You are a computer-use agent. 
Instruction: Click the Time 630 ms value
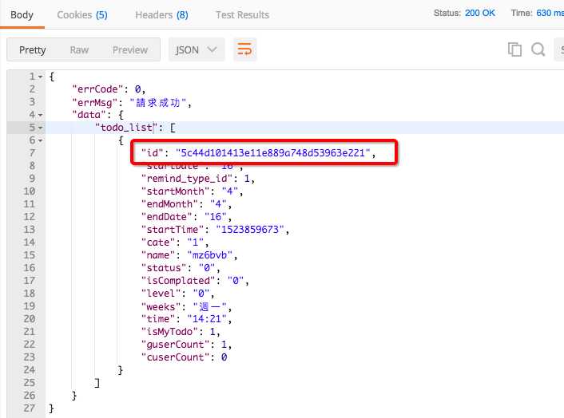coord(550,13)
